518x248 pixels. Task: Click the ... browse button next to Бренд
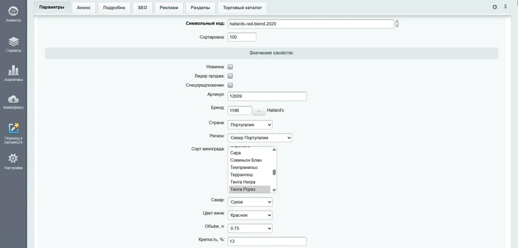tap(258, 111)
